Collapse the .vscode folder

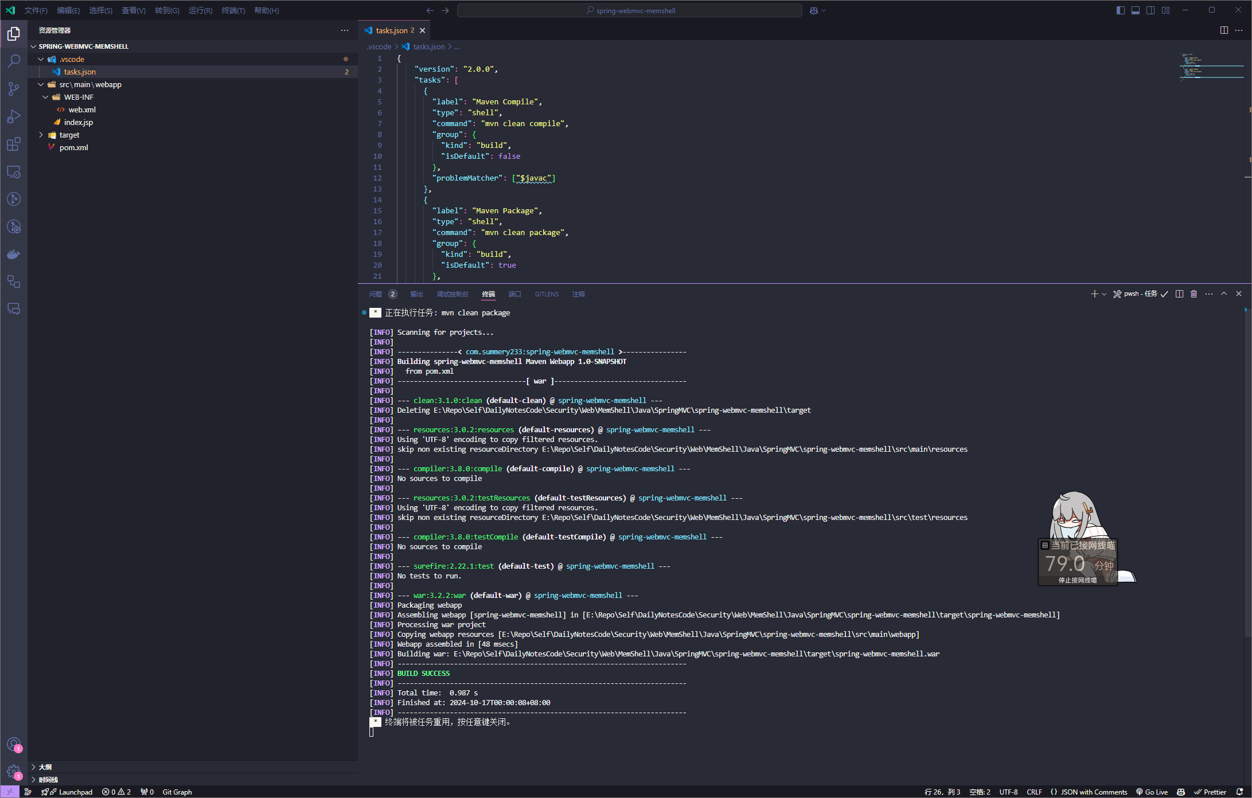[41, 59]
